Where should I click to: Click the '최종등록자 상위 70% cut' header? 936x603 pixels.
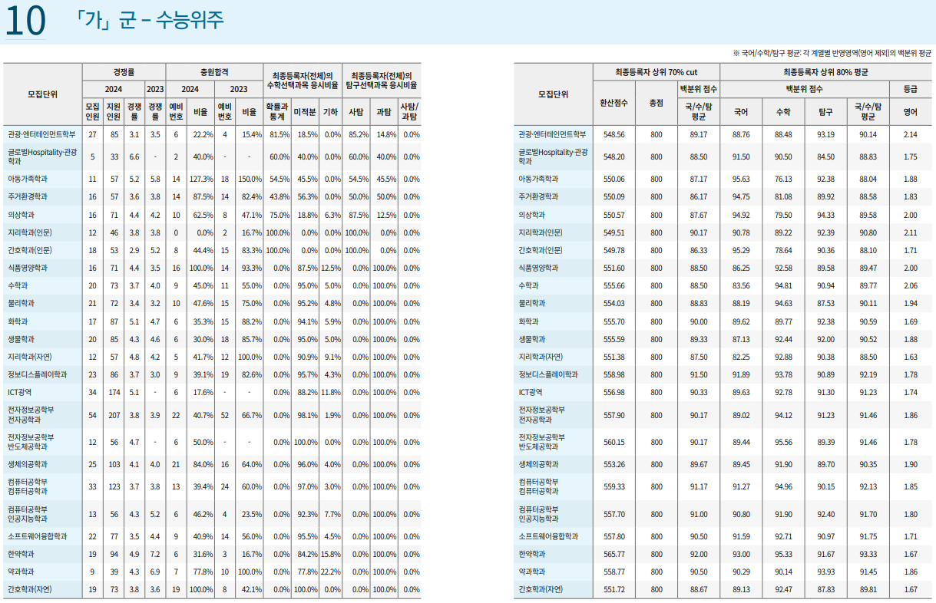coord(656,71)
